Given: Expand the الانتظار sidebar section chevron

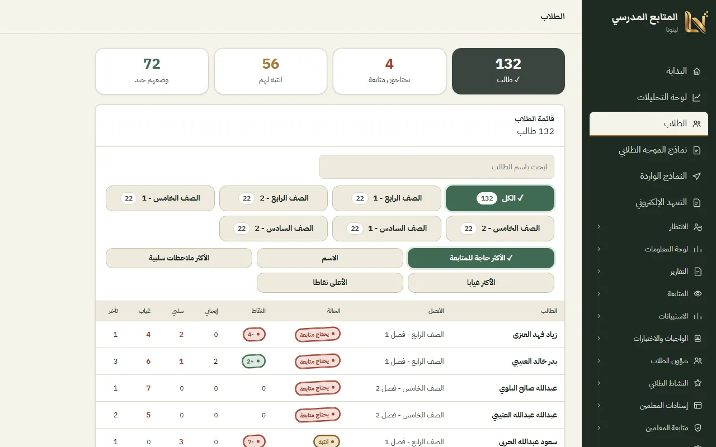Looking at the screenshot, I should click(x=599, y=227).
